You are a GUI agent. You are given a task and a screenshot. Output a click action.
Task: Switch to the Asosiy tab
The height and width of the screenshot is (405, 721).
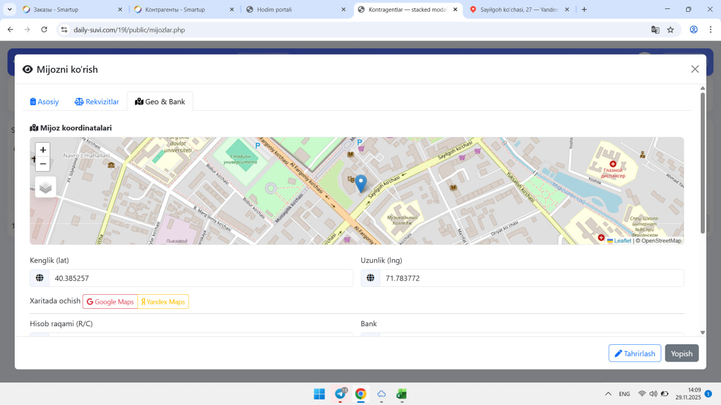[x=44, y=102]
